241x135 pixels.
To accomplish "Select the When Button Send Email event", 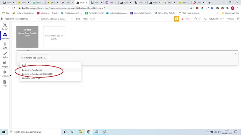I will [27, 37].
